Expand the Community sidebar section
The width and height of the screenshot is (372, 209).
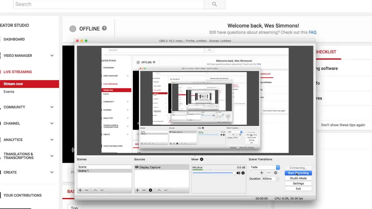click(x=52, y=107)
